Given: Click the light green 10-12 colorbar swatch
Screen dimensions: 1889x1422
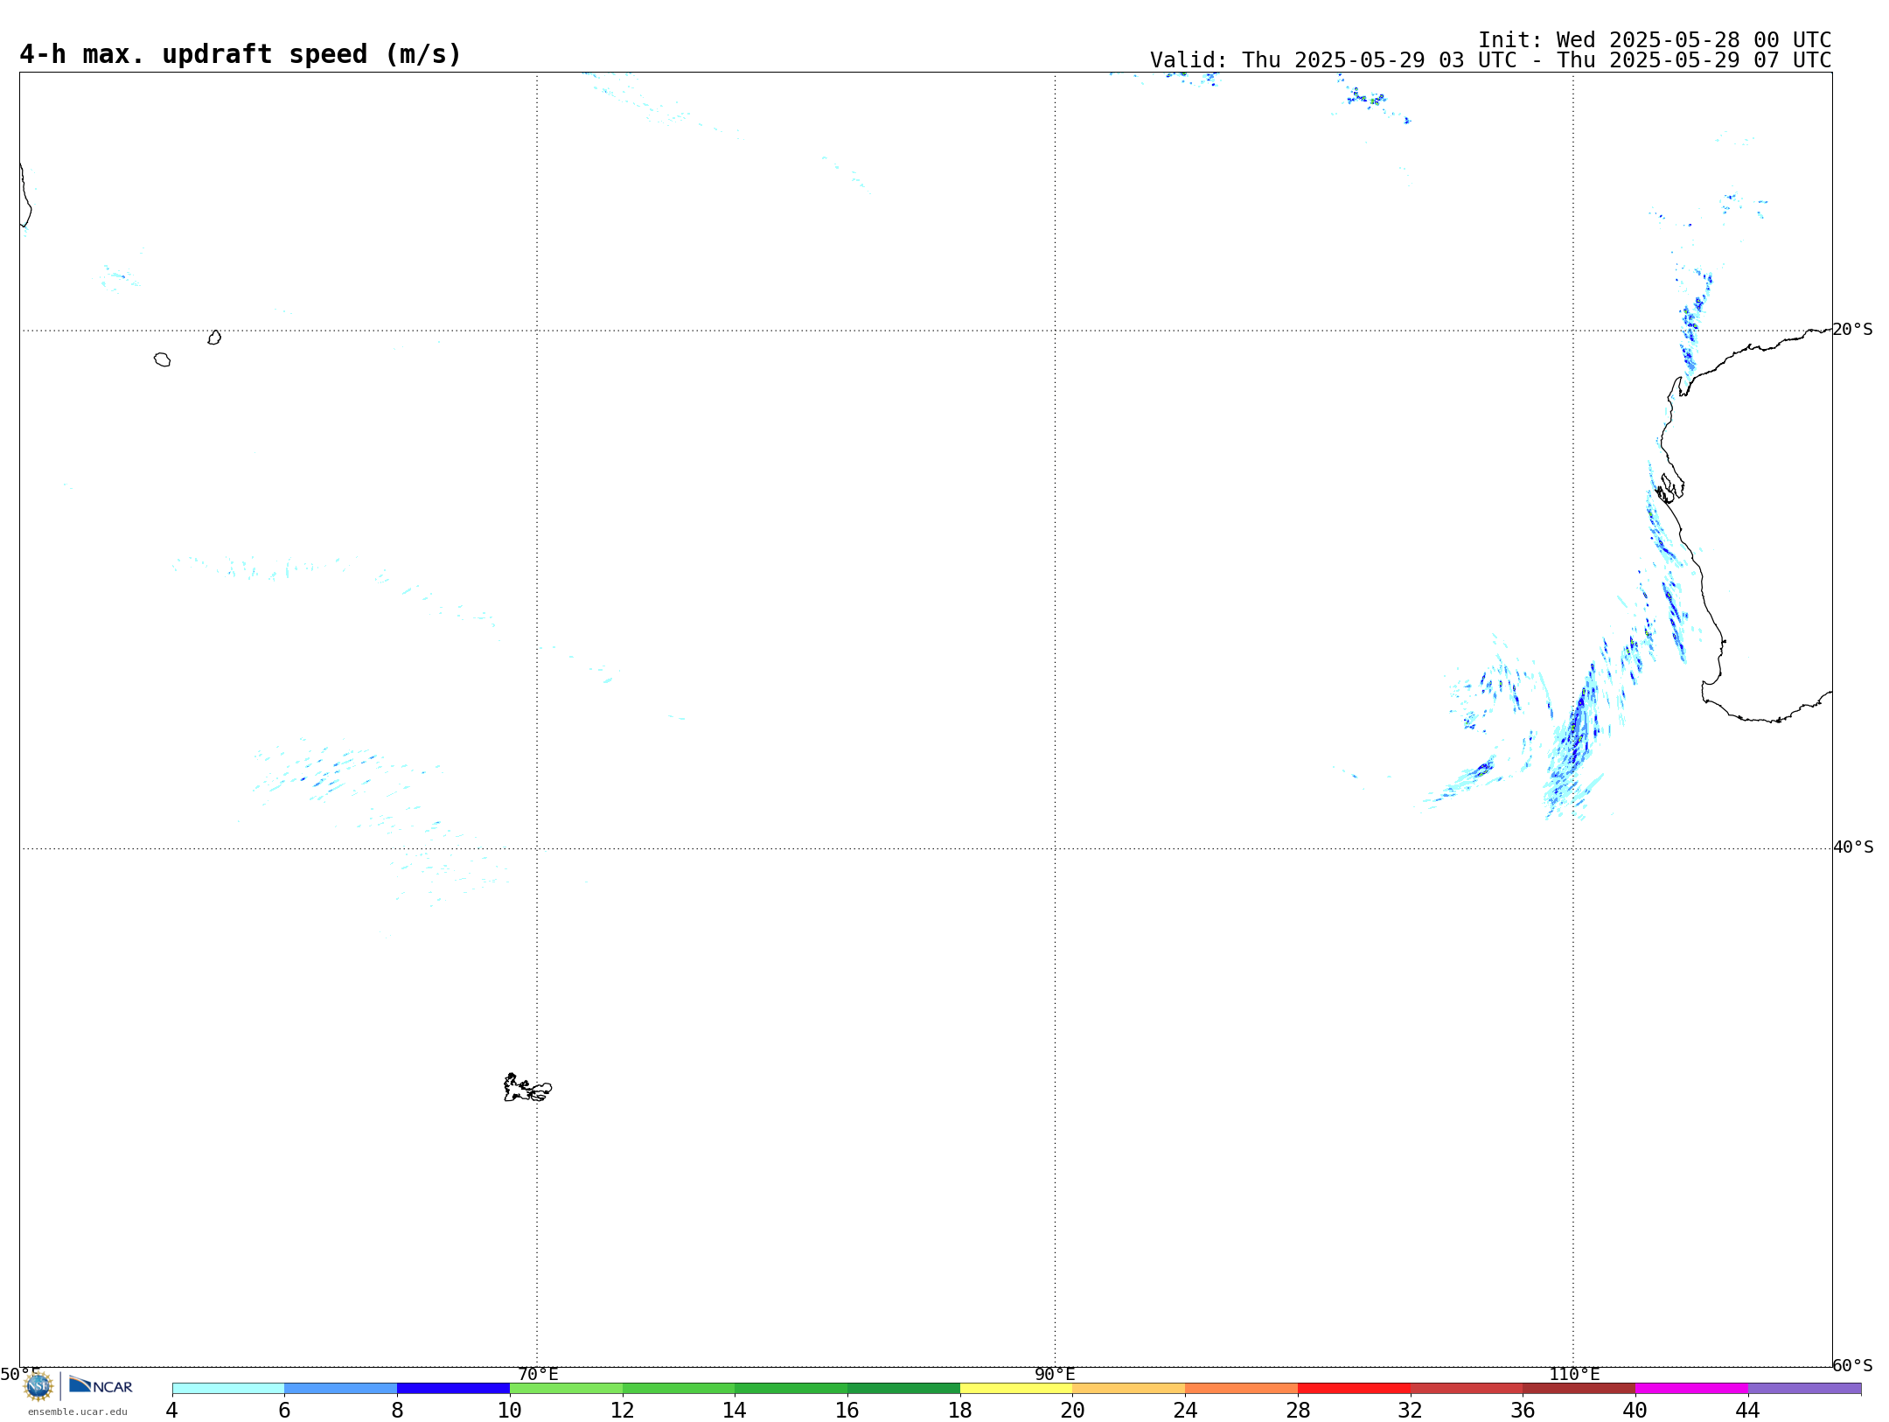Looking at the screenshot, I should (x=566, y=1389).
